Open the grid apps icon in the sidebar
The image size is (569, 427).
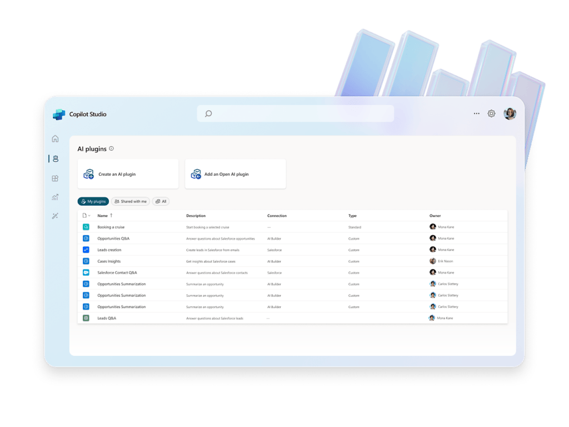coord(55,178)
